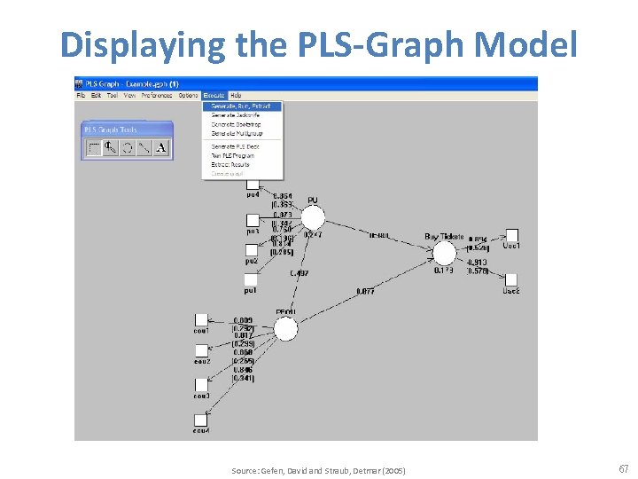Open the Tool menu
638x479 pixels.
113,95
